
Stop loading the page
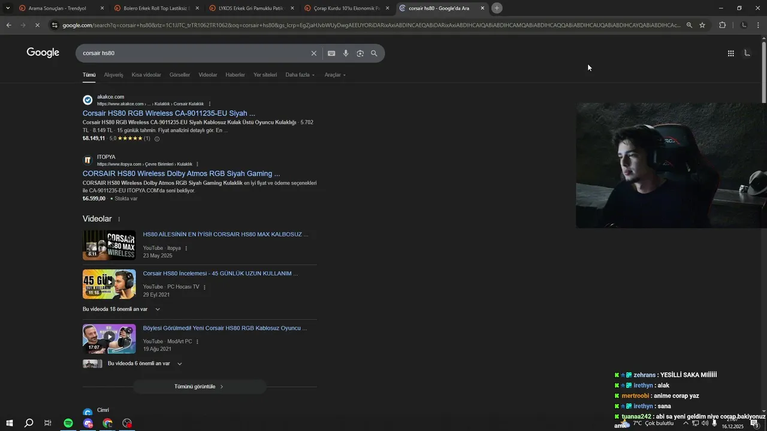click(x=37, y=25)
